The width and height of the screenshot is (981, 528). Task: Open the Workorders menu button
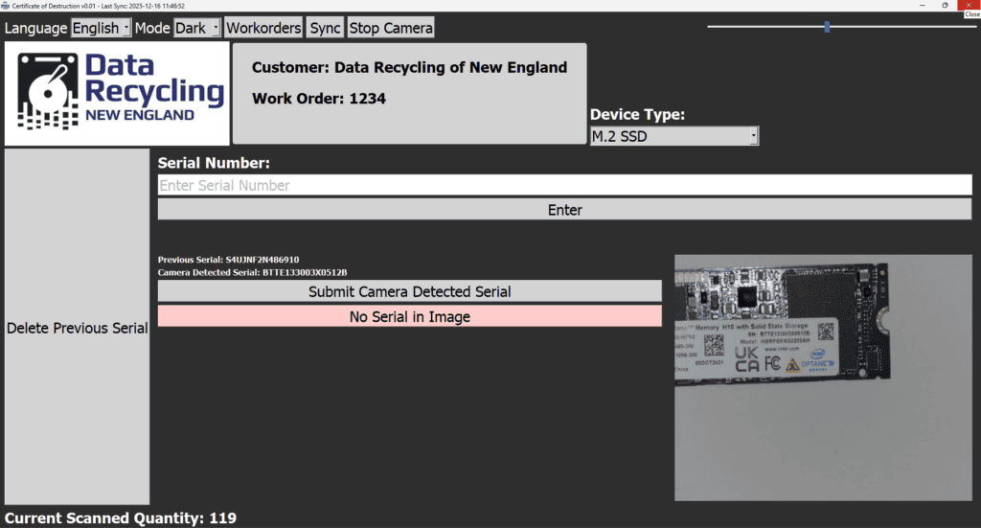click(x=263, y=28)
